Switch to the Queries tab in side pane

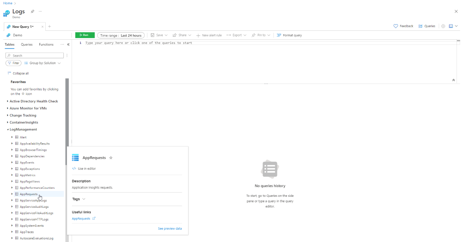tap(27, 44)
